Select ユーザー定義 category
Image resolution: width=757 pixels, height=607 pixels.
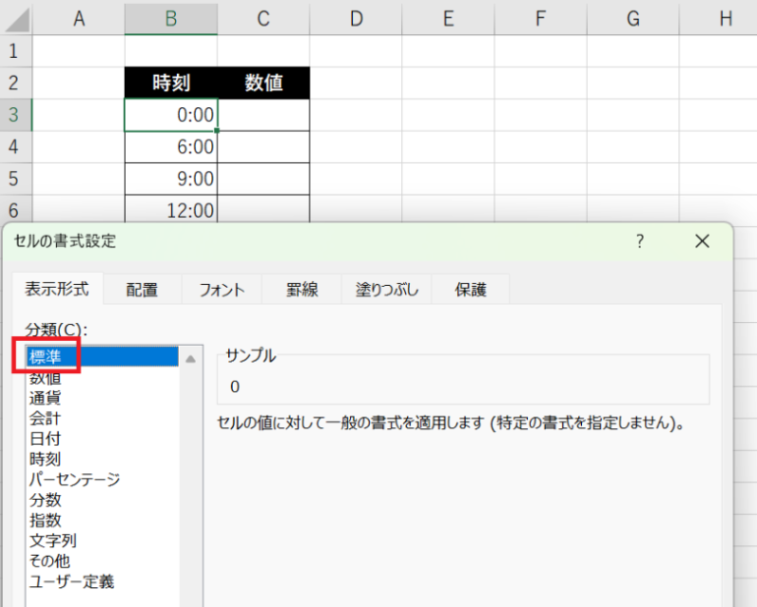[102, 580]
